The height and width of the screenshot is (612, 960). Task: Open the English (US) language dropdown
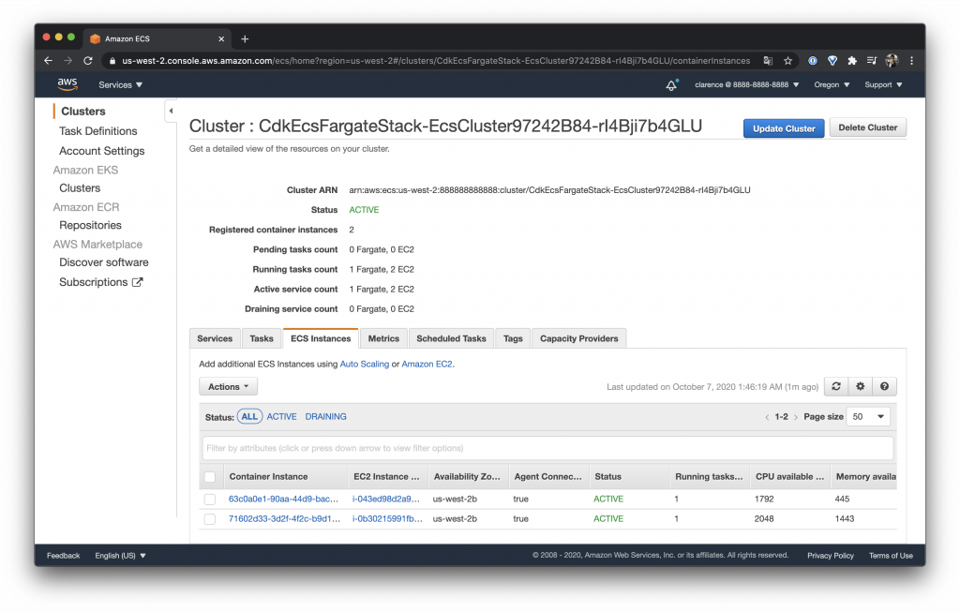click(x=120, y=556)
